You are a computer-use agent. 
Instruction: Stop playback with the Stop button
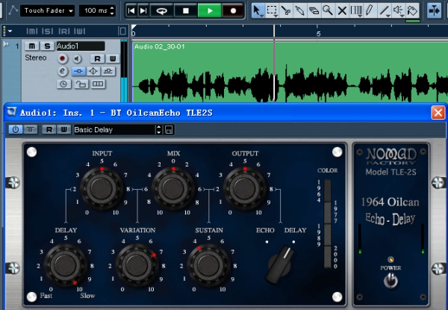(186, 10)
